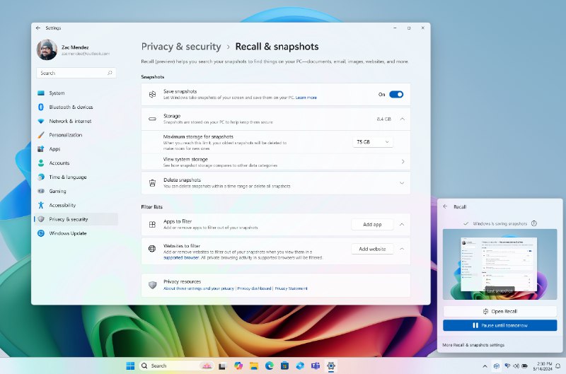Open Gaming settings category
The width and height of the screenshot is (566, 374).
click(76, 191)
